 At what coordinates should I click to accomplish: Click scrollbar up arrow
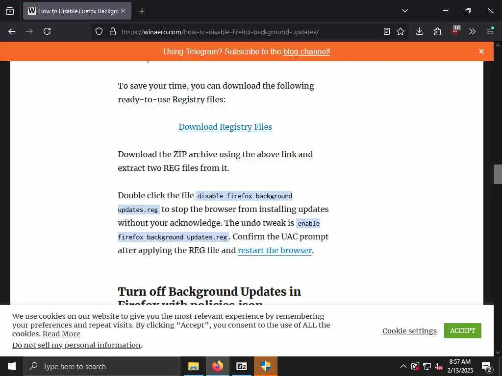pyautogui.click(x=498, y=46)
